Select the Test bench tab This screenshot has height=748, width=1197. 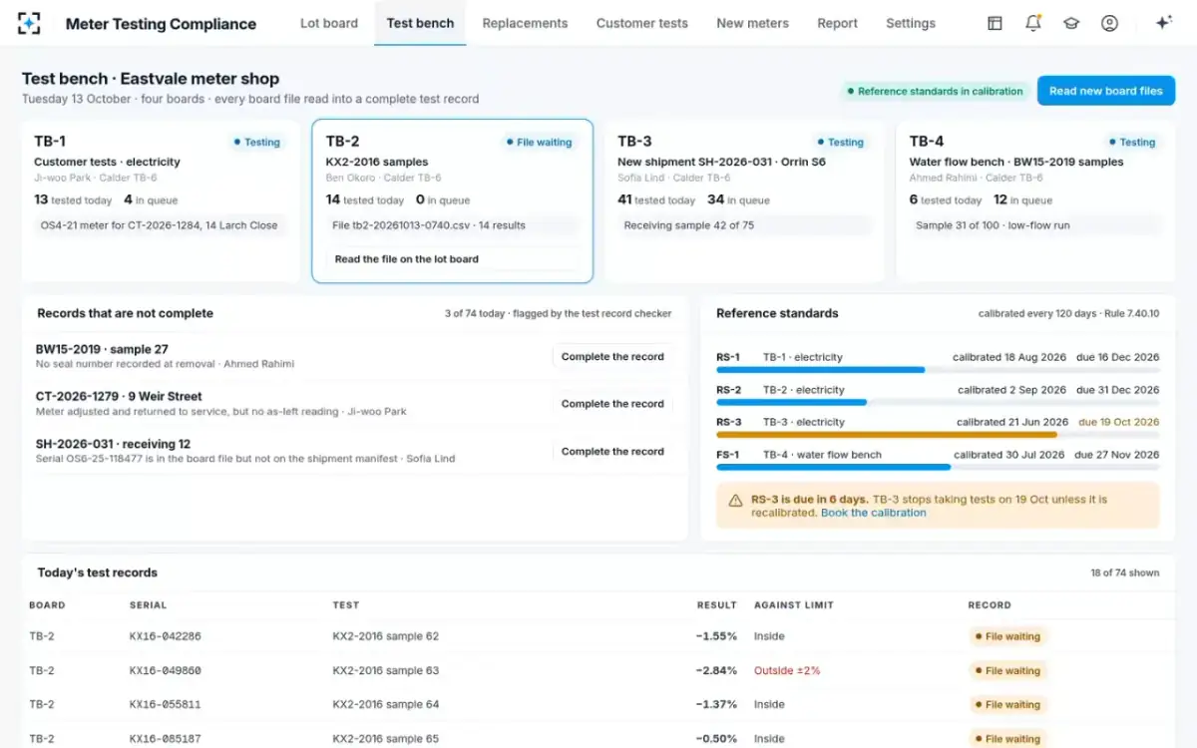(420, 23)
